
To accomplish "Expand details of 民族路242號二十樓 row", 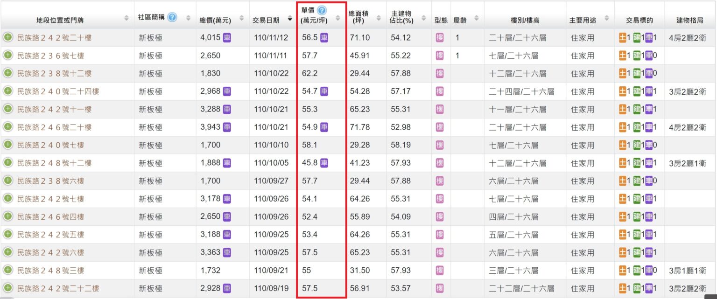I will point(8,37).
